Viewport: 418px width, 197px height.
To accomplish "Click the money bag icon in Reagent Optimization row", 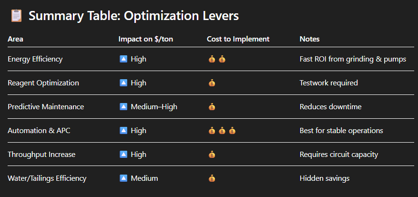I will (x=212, y=83).
